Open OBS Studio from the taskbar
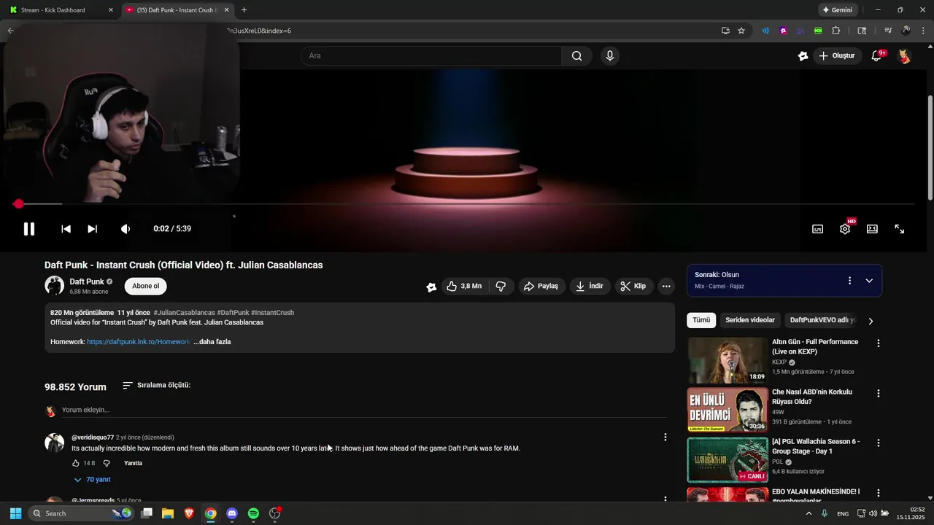Image resolution: width=934 pixels, height=525 pixels. (x=275, y=513)
